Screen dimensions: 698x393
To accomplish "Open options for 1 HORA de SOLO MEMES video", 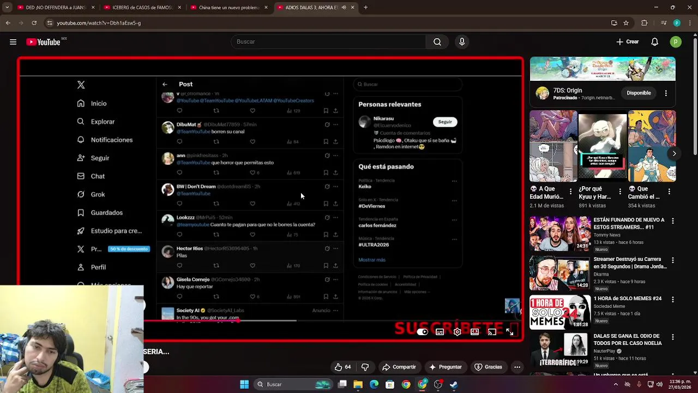I will point(673,300).
